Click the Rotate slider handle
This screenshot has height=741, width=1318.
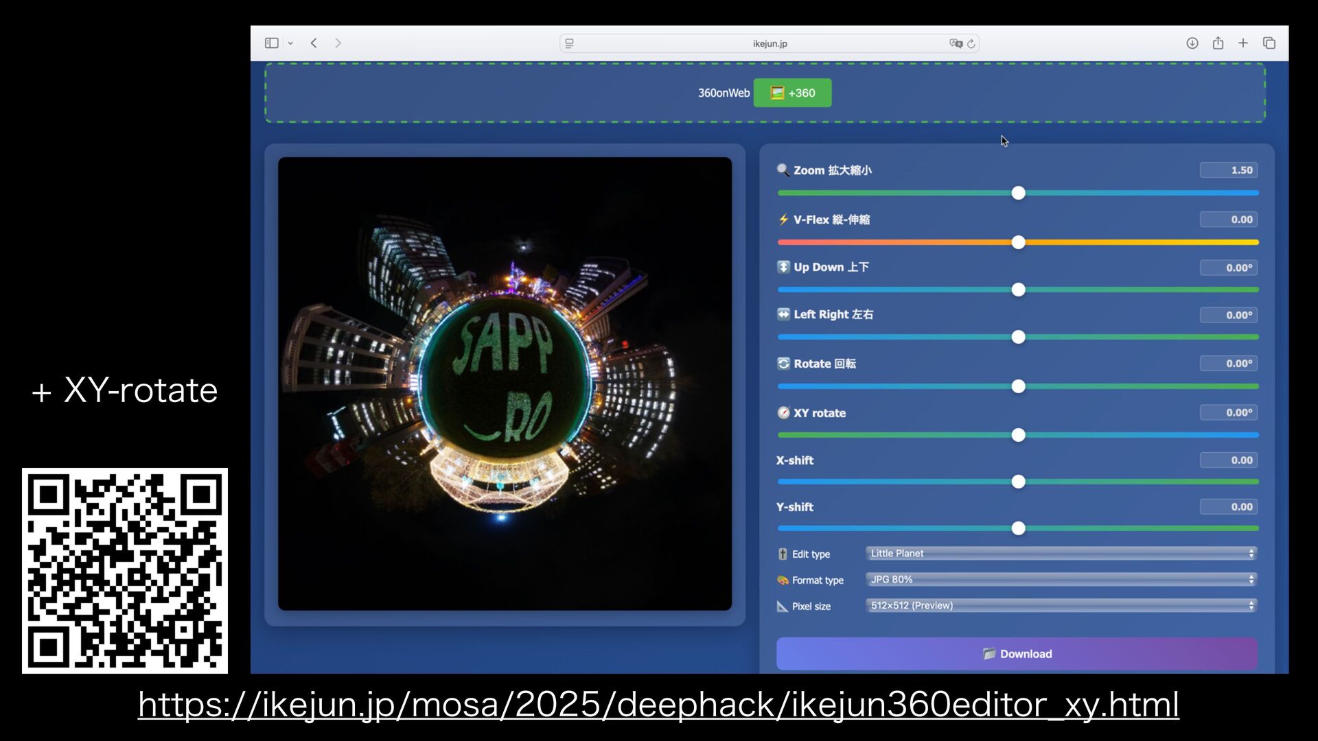point(1019,386)
